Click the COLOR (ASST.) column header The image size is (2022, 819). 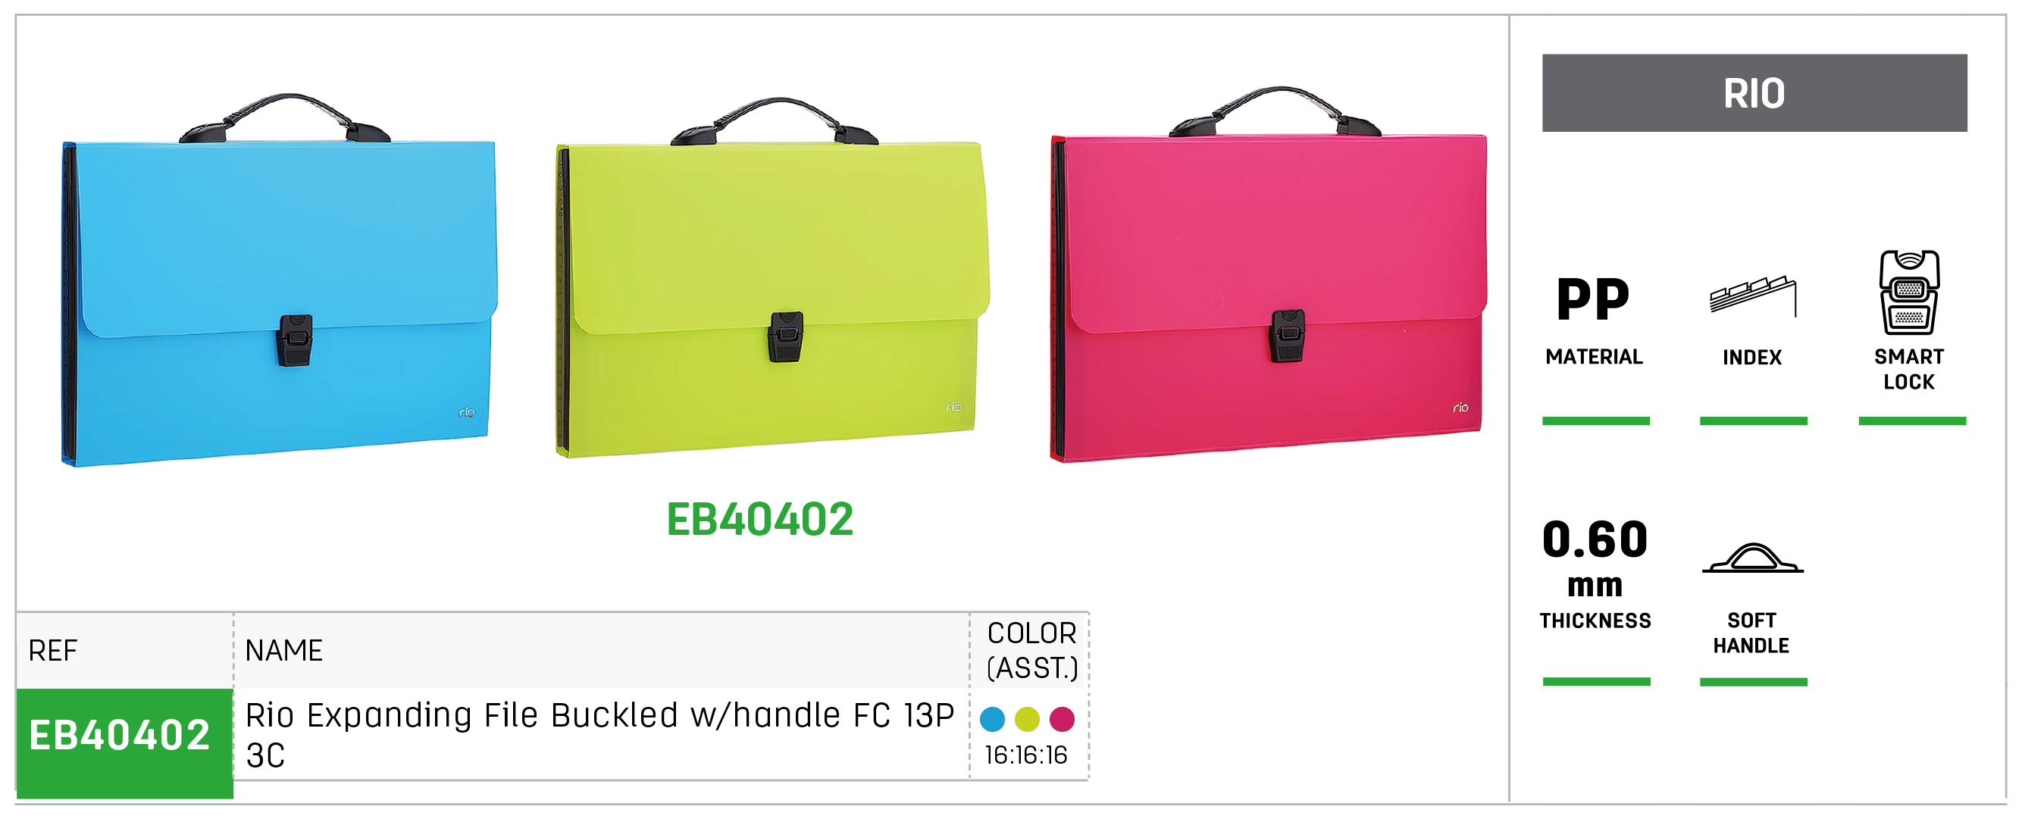click(1031, 650)
